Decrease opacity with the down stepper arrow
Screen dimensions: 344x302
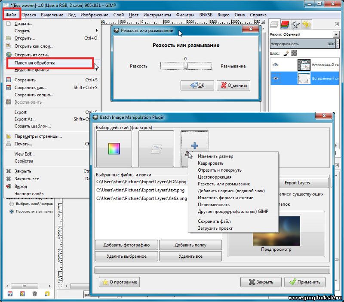coord(338,46)
